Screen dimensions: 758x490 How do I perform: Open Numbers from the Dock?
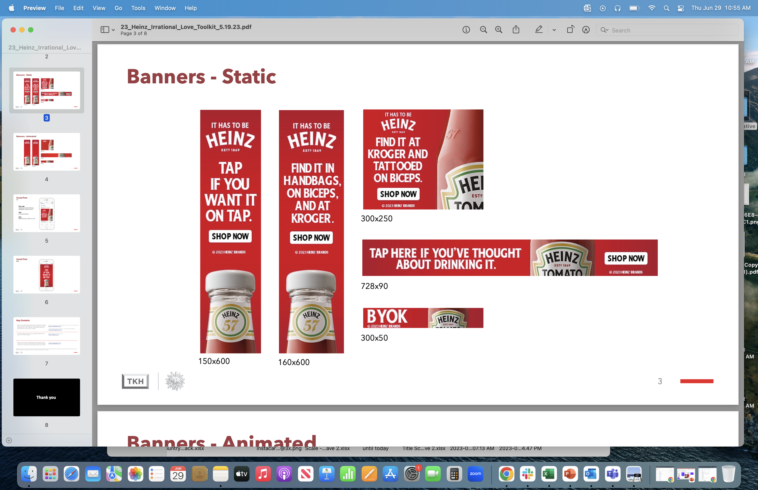348,474
